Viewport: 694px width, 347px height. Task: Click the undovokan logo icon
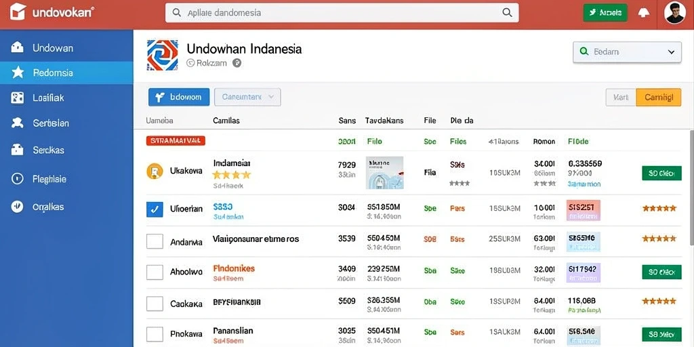coord(18,12)
